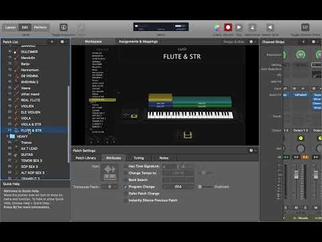Enable Instantly Silence Previous Patch checkbox
Screen dimensions: 322x242
coord(125,200)
